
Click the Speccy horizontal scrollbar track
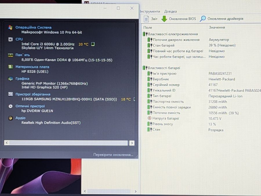(68, 143)
